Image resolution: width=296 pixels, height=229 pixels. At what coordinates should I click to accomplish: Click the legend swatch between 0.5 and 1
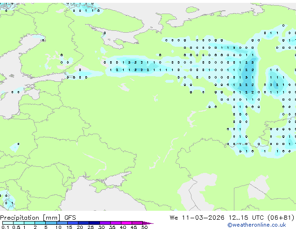(19, 223)
